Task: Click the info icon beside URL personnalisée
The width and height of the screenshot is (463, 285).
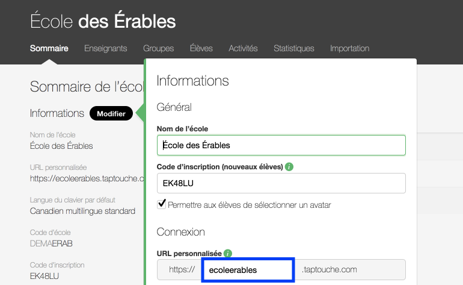Action: (228, 254)
